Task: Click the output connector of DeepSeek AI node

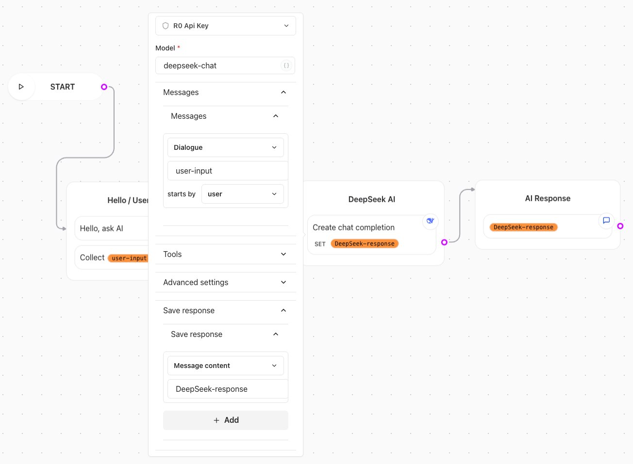Action: coord(444,242)
